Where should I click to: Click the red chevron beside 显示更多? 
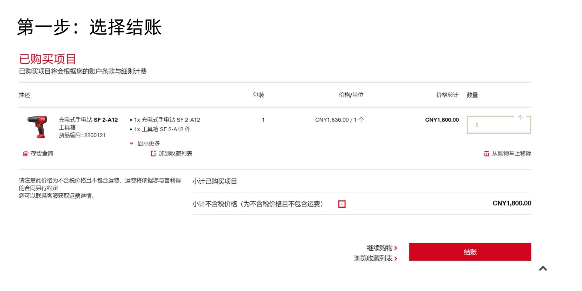(x=132, y=143)
